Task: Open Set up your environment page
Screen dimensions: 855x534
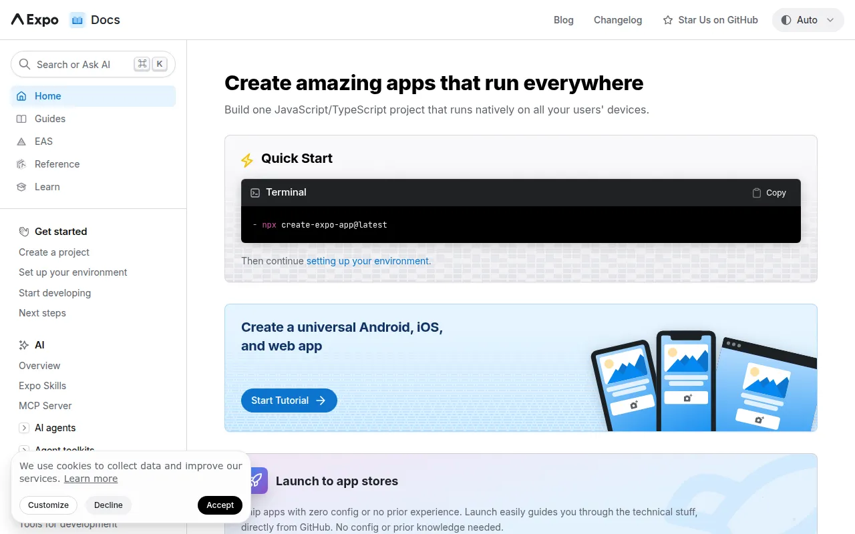Action: click(x=73, y=272)
